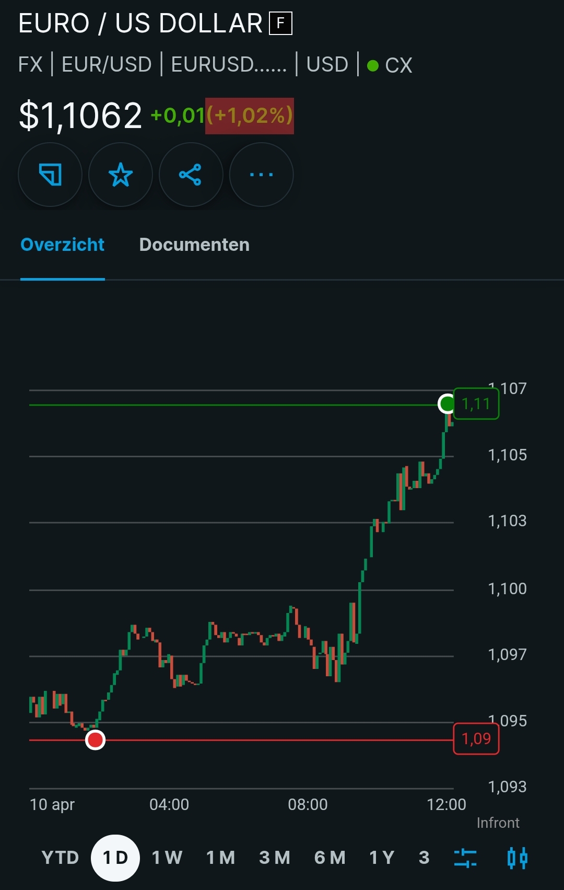Tap the EURO / US DOLLAR title
The width and height of the screenshot is (564, 890).
point(140,24)
